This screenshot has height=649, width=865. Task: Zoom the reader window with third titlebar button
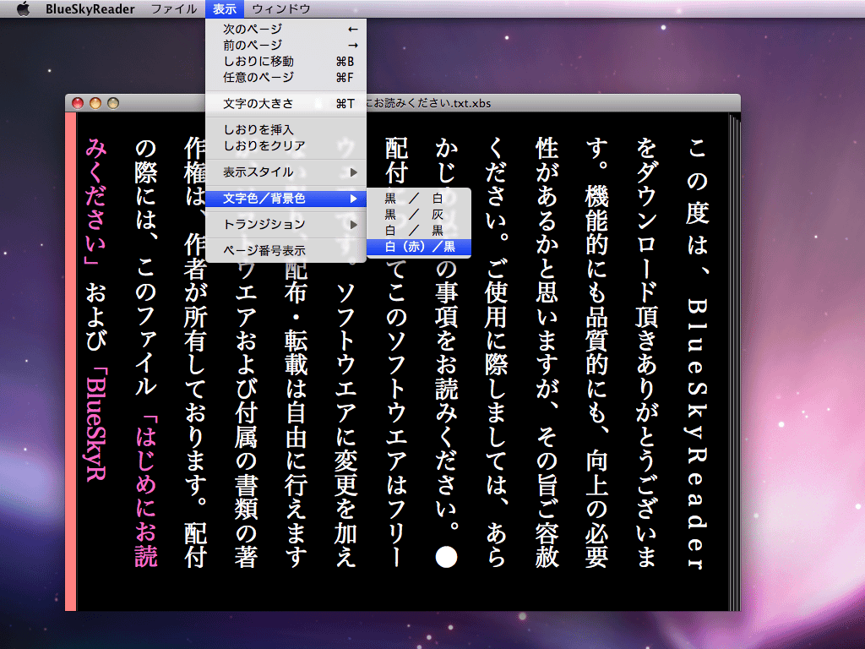(113, 103)
